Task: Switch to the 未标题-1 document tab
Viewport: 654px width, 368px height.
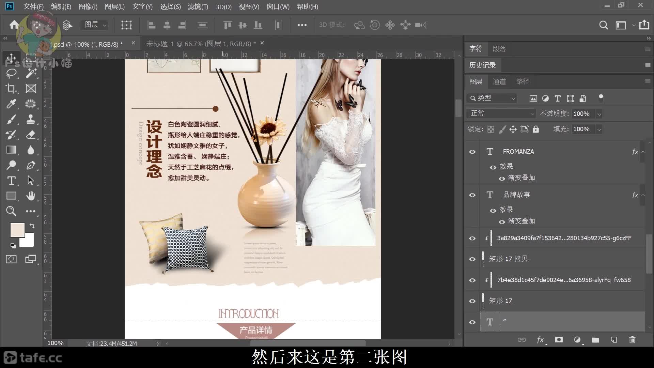Action: 201,44
